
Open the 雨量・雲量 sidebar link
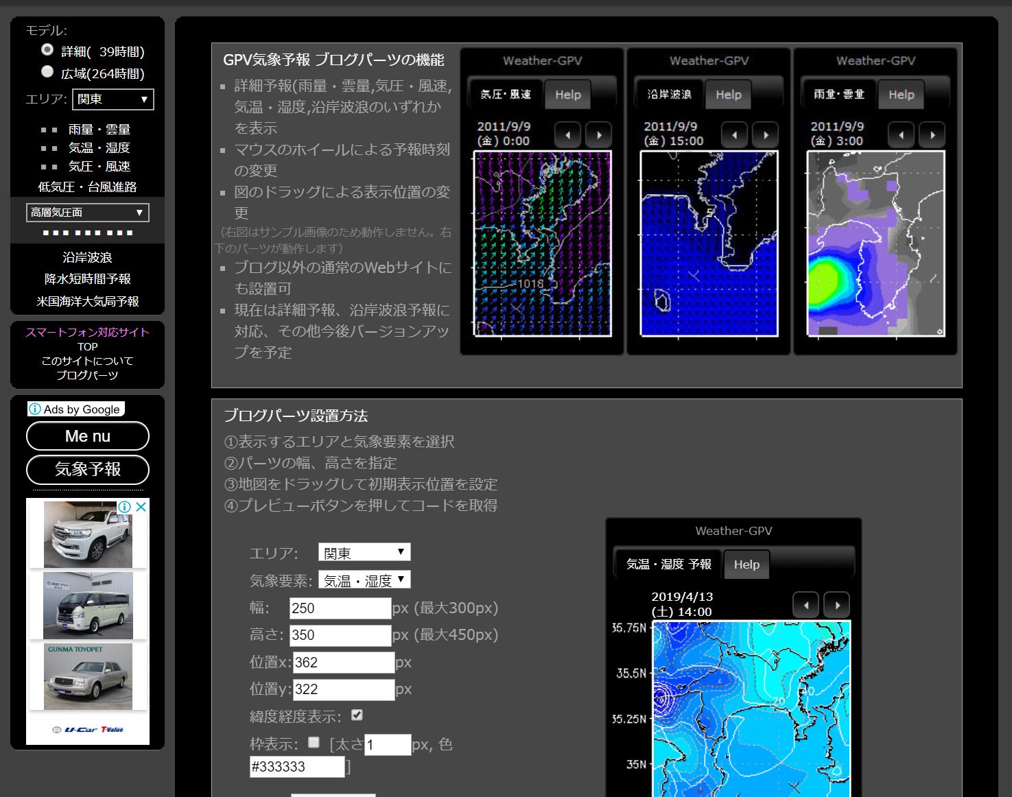tap(99, 129)
